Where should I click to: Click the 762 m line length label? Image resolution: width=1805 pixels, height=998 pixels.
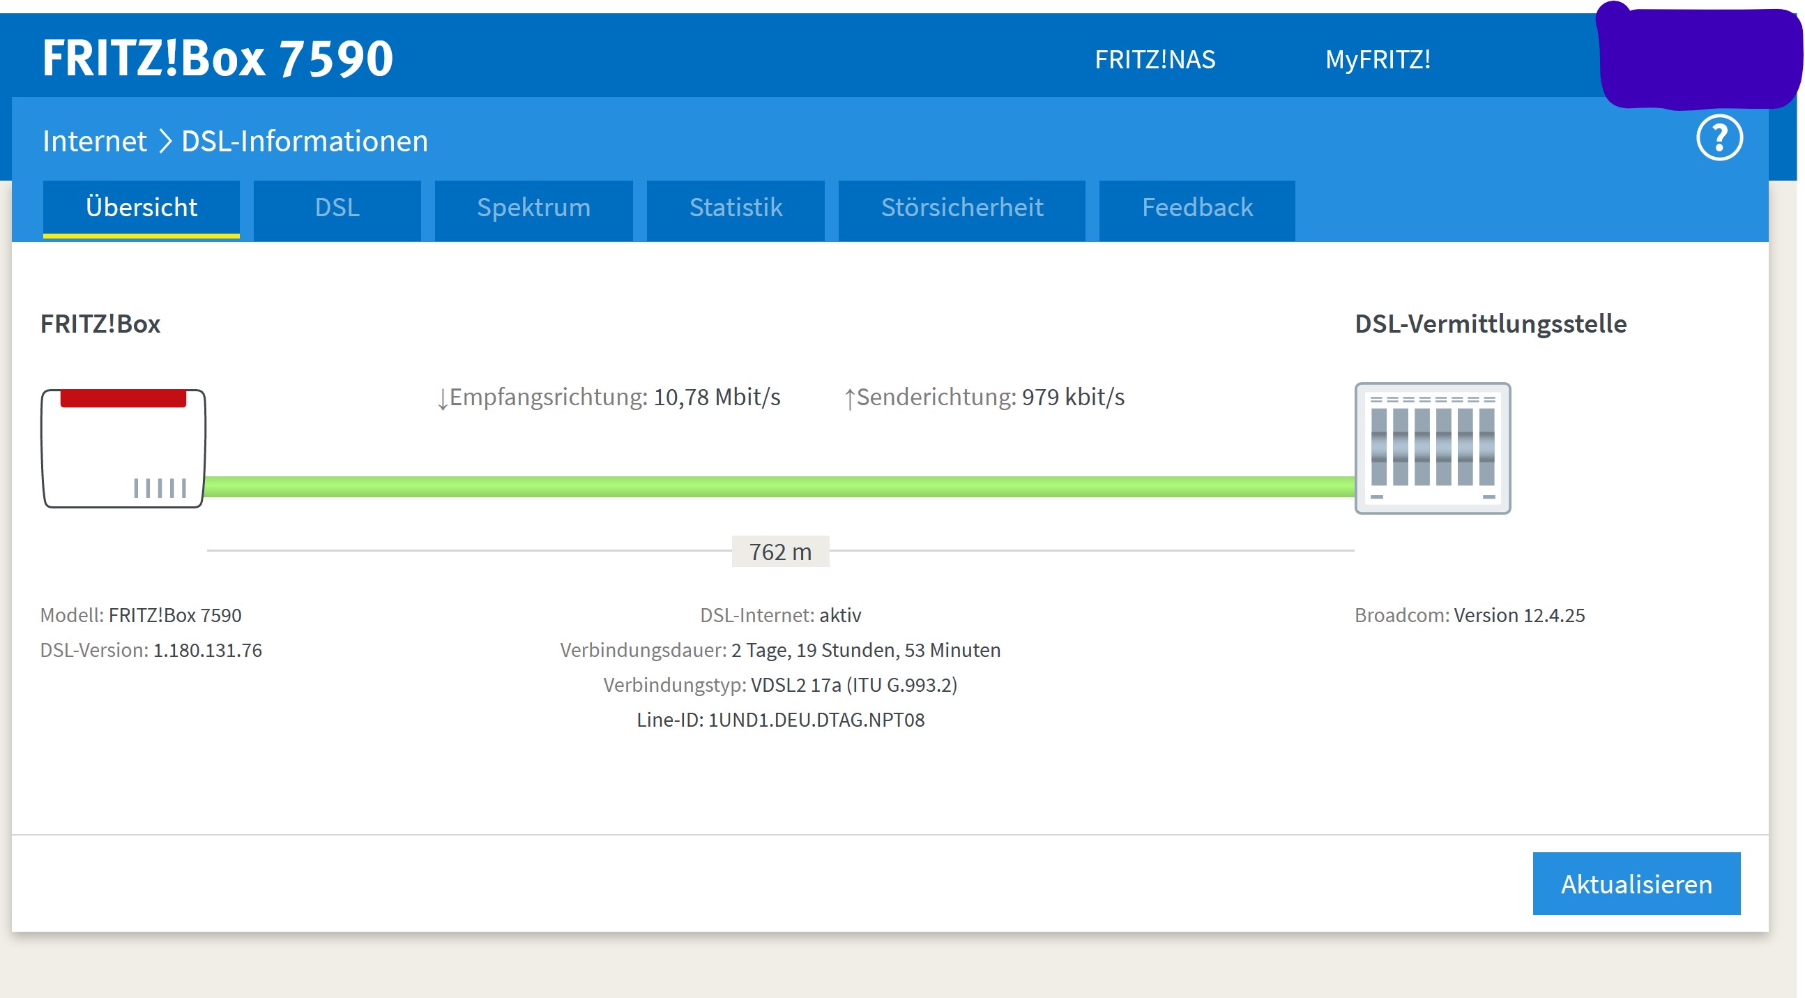click(x=780, y=552)
